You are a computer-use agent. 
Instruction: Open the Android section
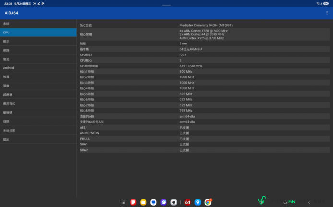(x=38, y=68)
